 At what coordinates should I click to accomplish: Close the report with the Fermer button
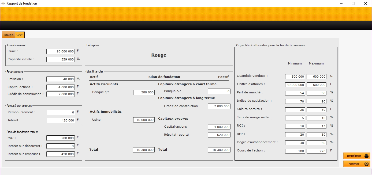point(356,164)
